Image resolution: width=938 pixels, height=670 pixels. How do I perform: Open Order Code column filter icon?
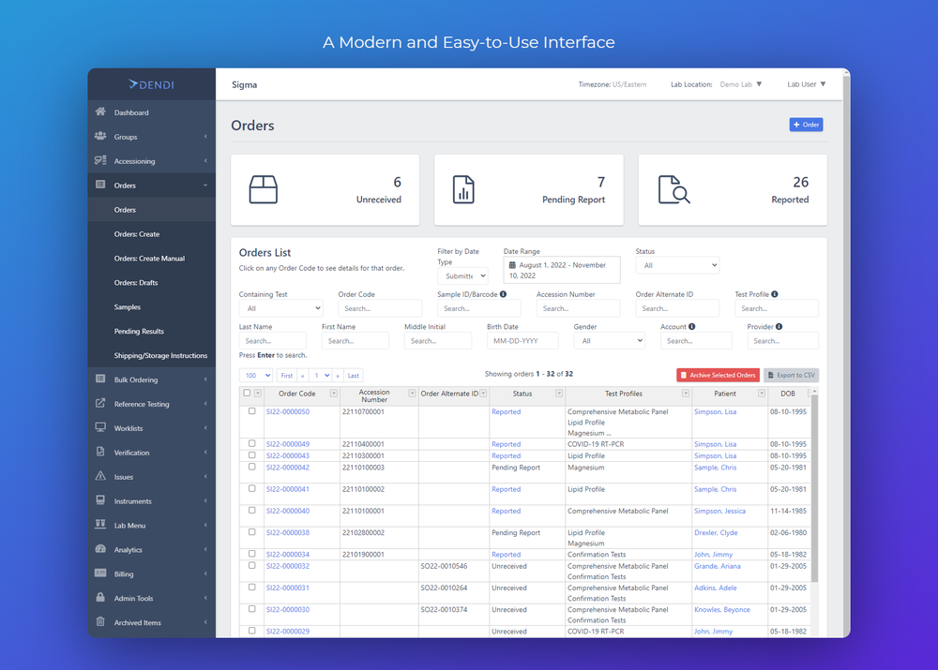[x=334, y=394]
